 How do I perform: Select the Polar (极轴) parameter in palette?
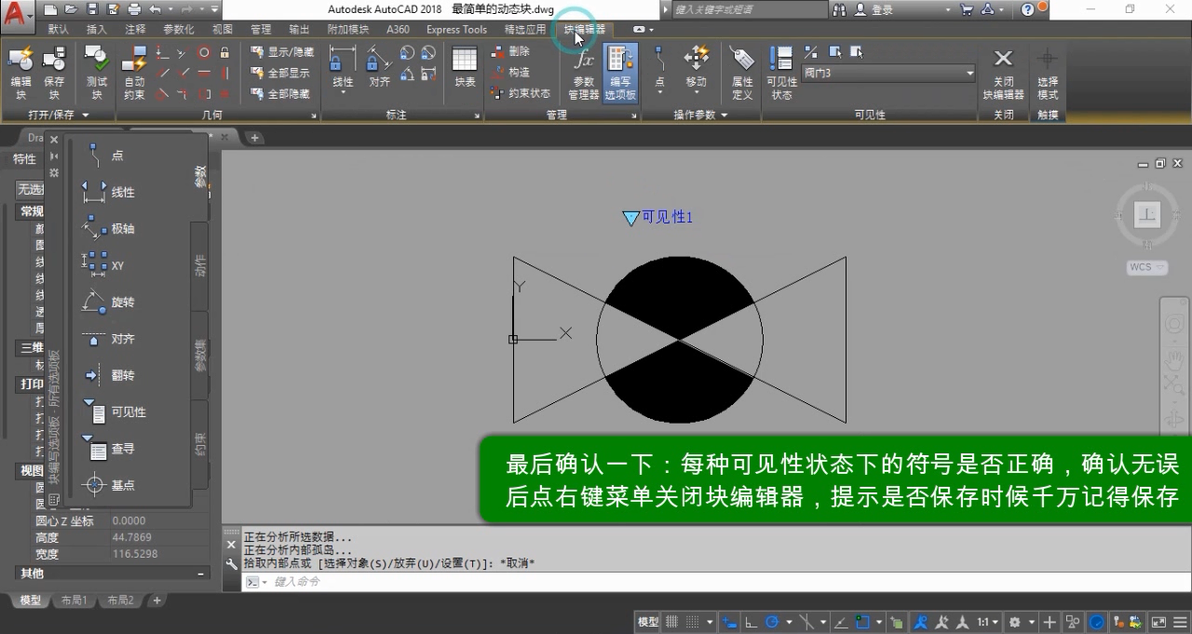click(109, 228)
